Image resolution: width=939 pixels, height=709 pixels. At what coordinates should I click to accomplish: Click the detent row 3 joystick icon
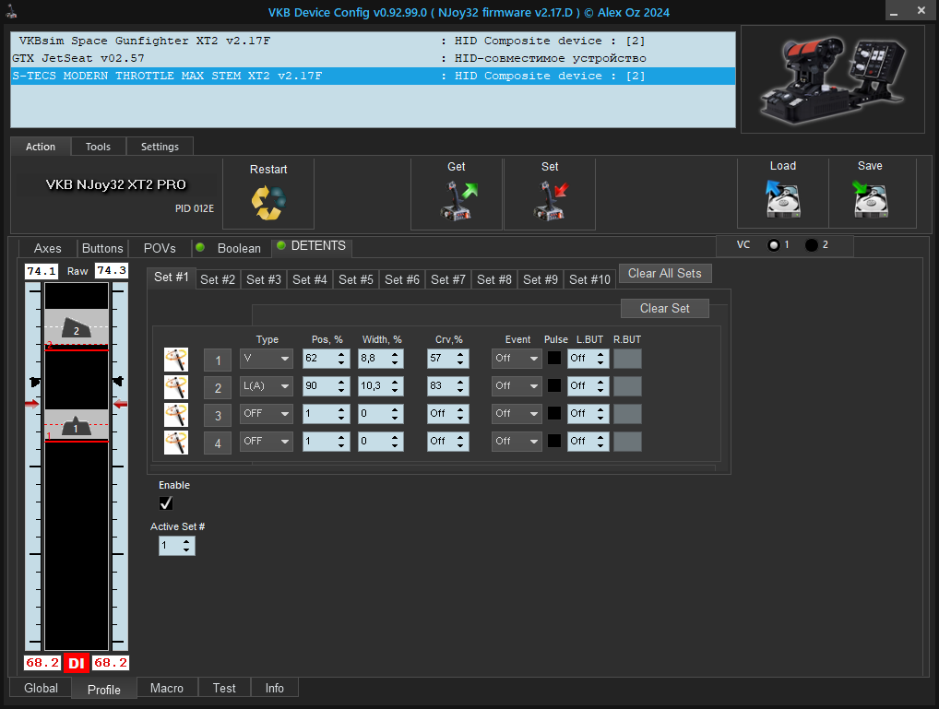click(176, 414)
